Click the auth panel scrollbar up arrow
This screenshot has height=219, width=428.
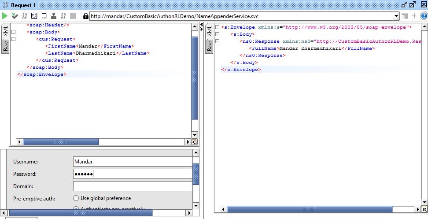196,153
